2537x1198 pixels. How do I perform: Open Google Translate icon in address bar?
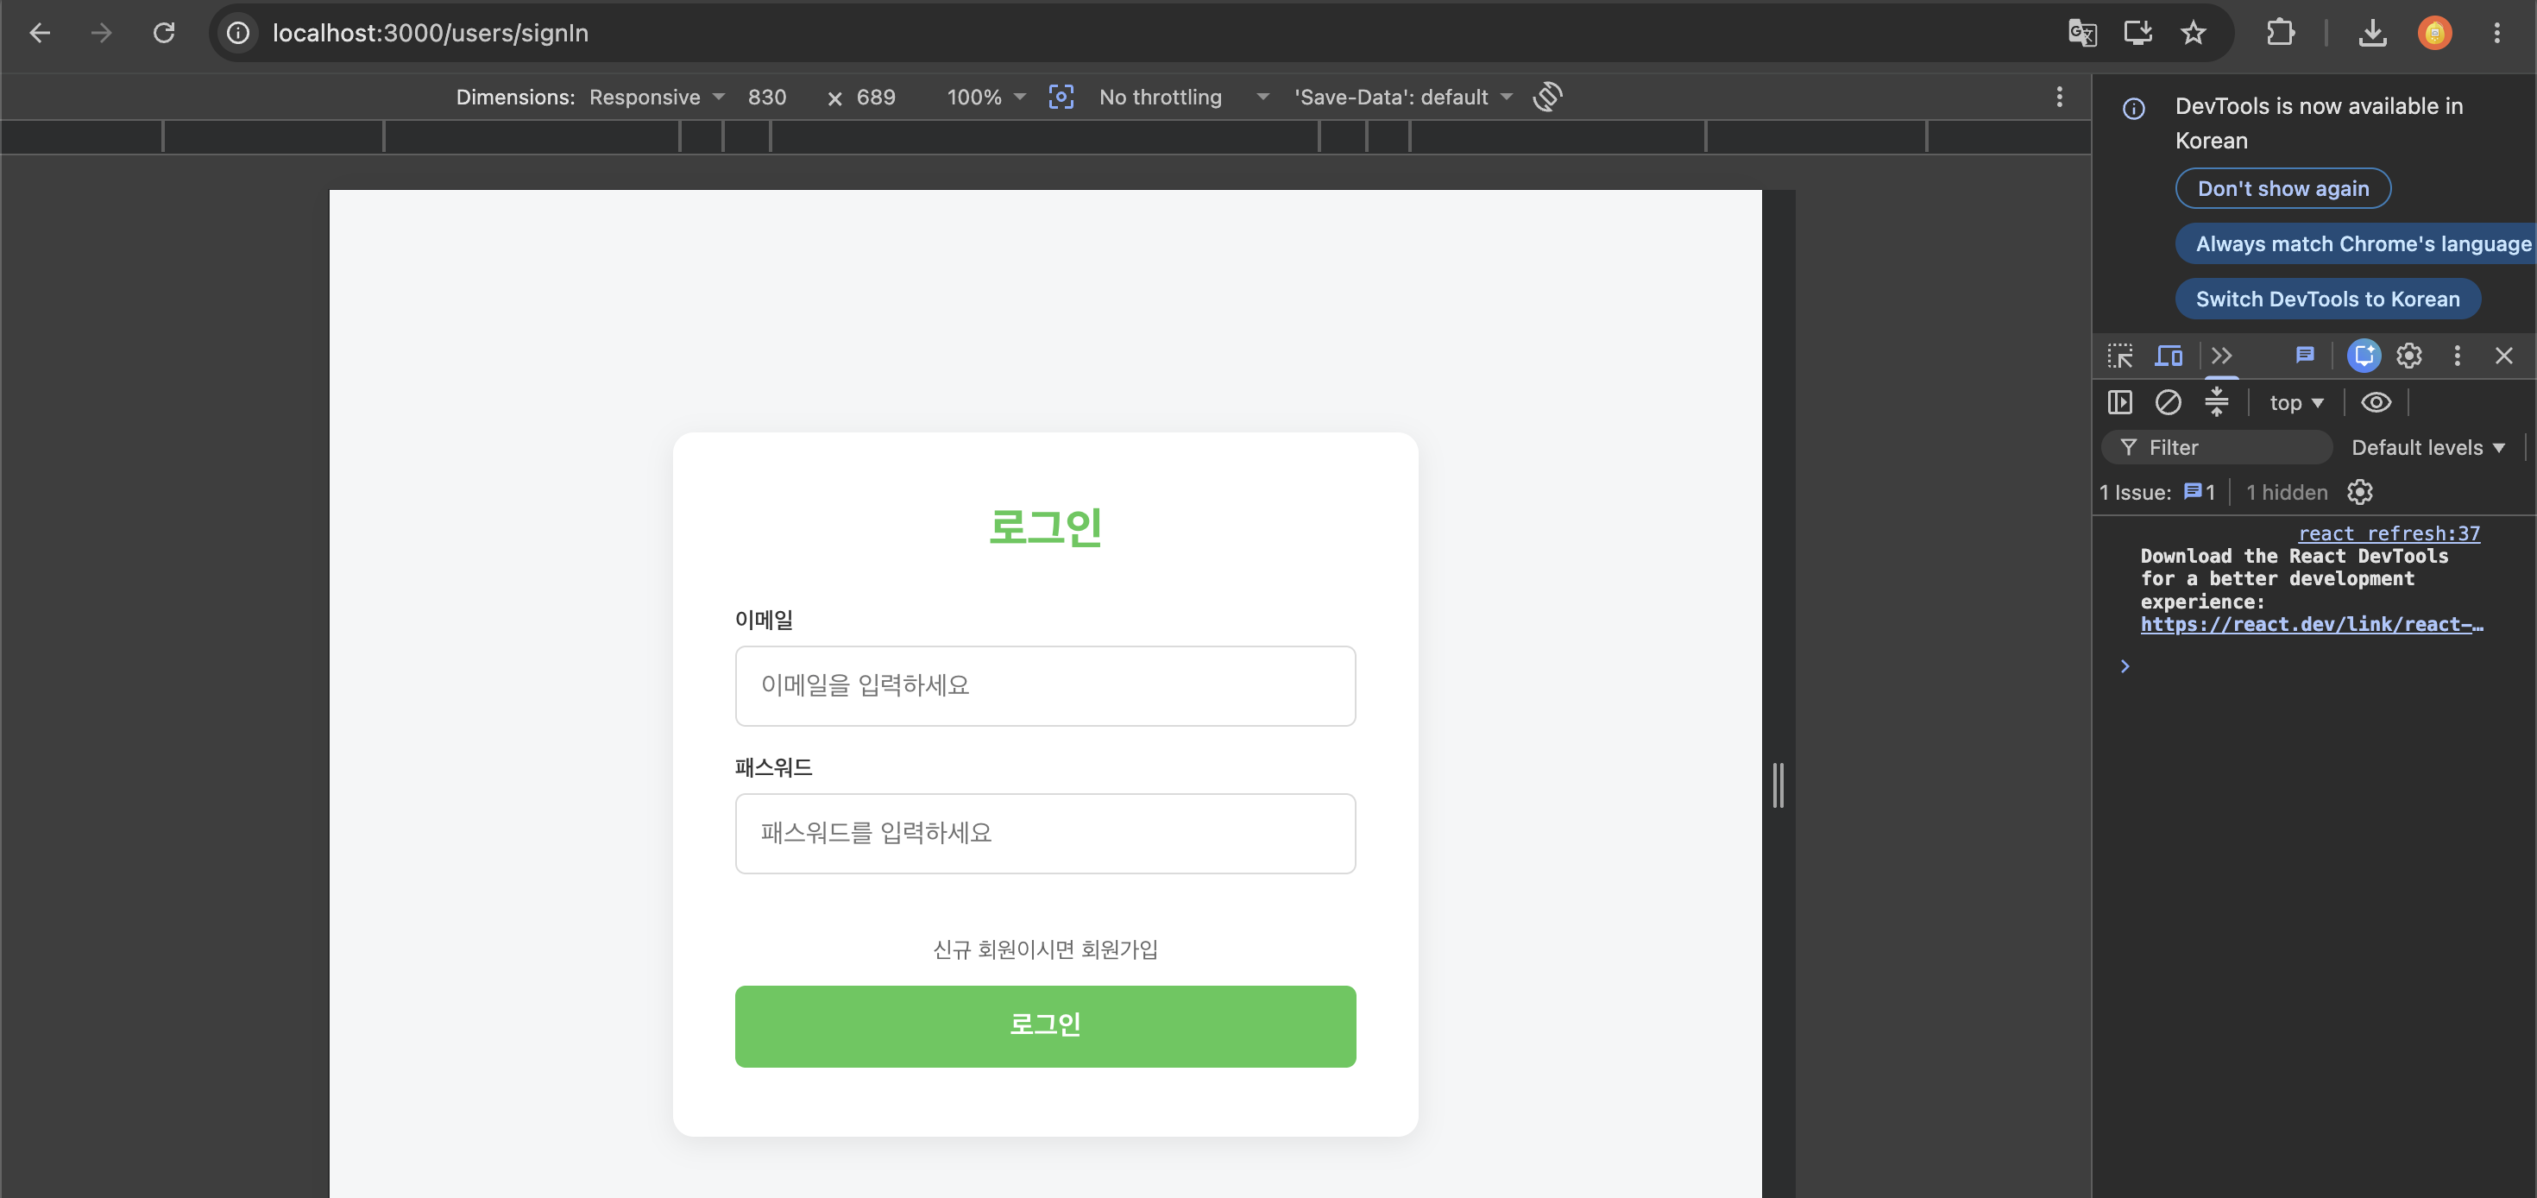(x=2082, y=33)
